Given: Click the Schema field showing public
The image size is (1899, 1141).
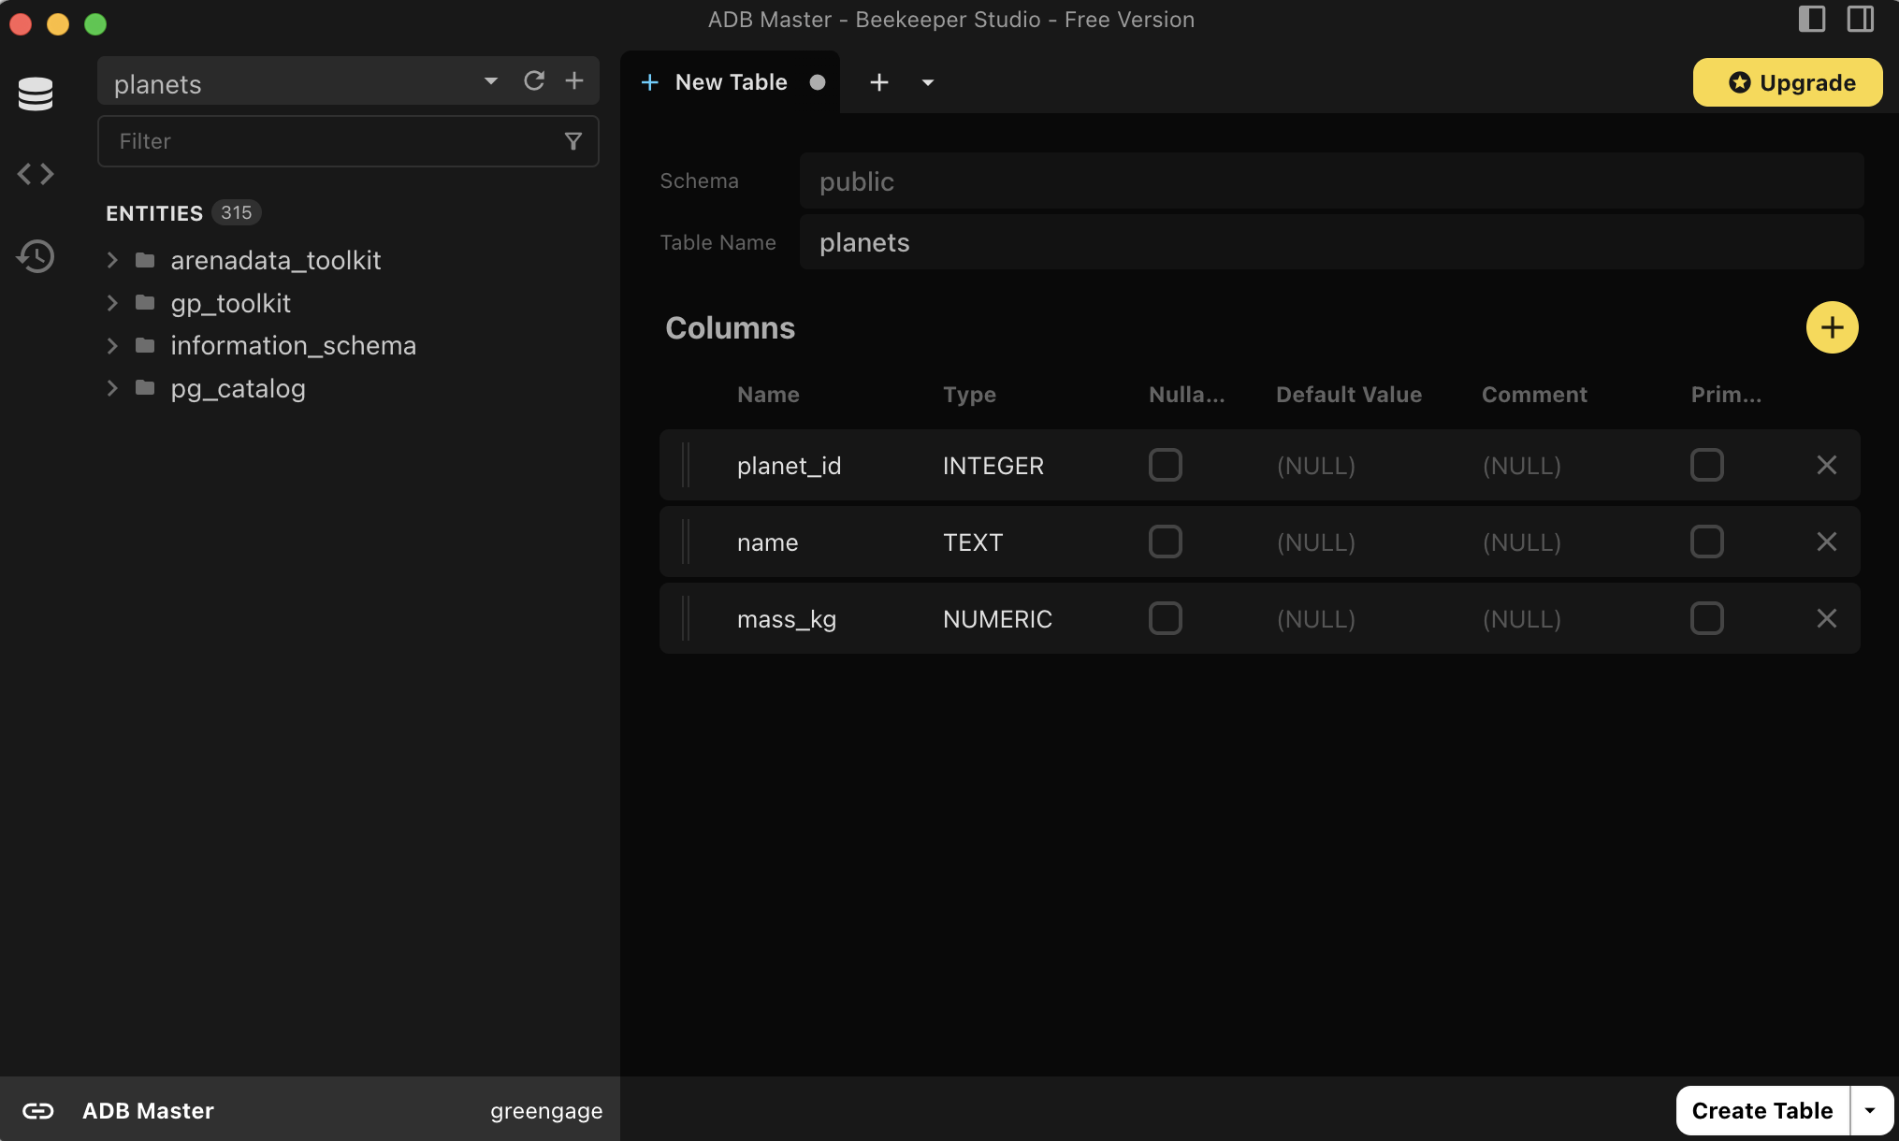Looking at the screenshot, I should click(x=1331, y=181).
